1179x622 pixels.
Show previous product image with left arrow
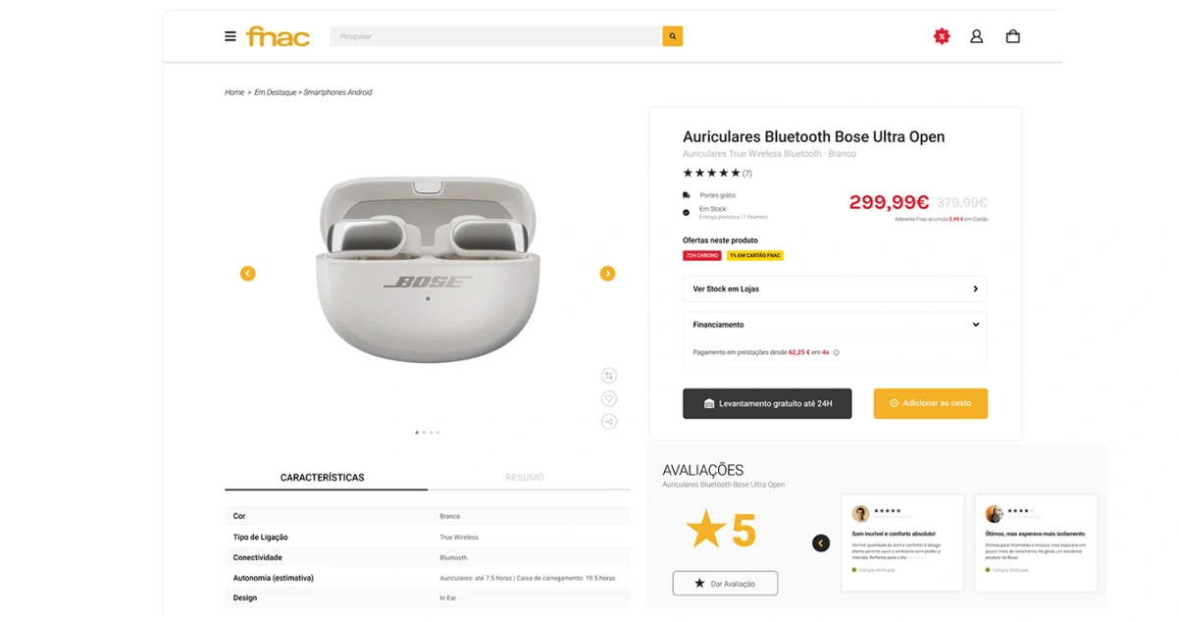247,274
